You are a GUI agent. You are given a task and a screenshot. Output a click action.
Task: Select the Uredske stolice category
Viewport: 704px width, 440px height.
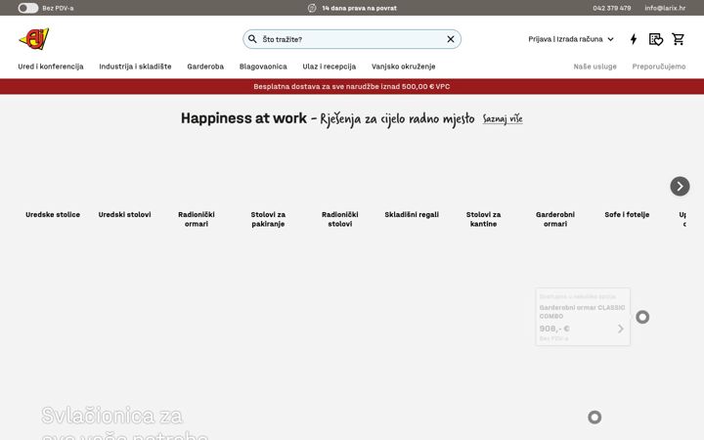click(x=53, y=214)
